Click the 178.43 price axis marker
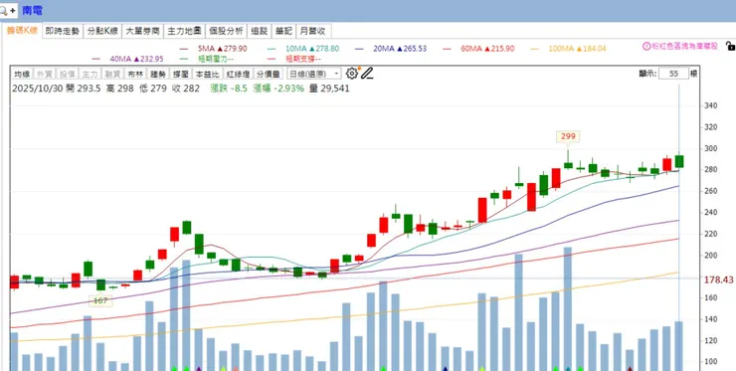The height and width of the screenshot is (371, 736). pyautogui.click(x=719, y=279)
